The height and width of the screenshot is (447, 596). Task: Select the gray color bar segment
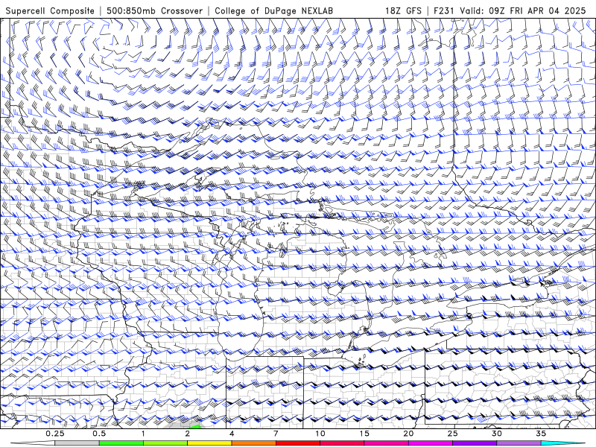pos(77,443)
